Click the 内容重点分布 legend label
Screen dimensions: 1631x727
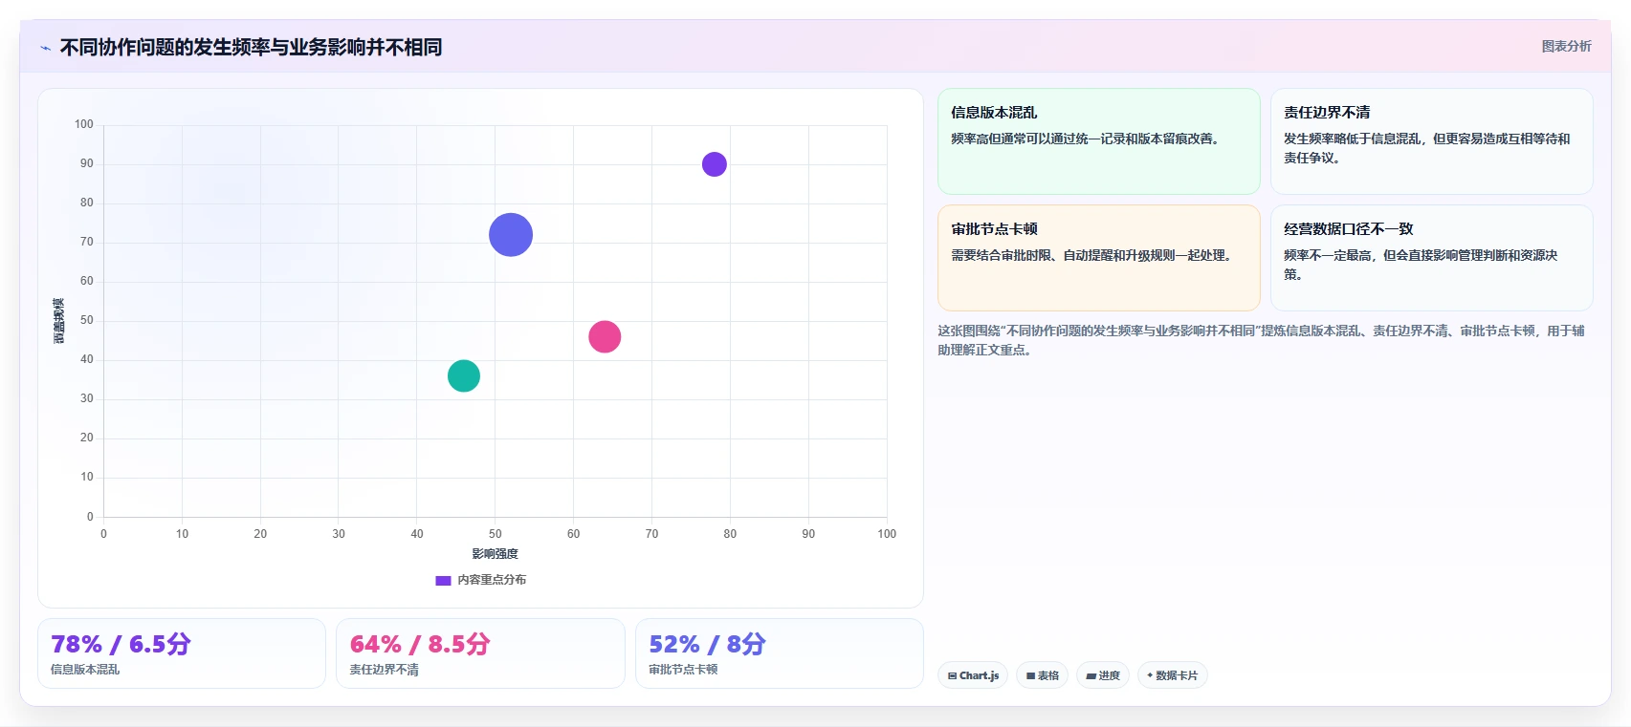pos(492,580)
